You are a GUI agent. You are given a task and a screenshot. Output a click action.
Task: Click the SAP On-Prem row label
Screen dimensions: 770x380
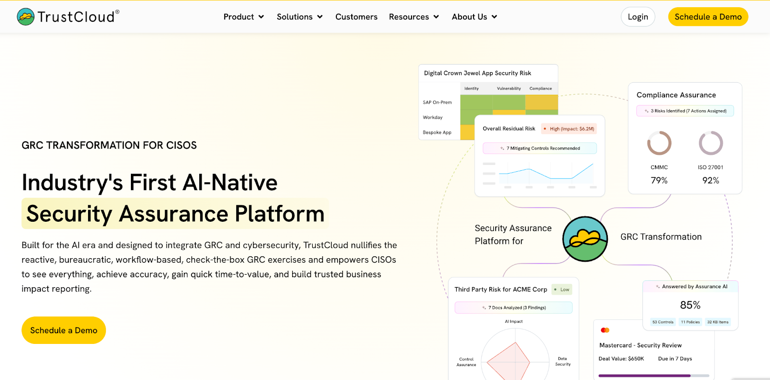(x=437, y=102)
